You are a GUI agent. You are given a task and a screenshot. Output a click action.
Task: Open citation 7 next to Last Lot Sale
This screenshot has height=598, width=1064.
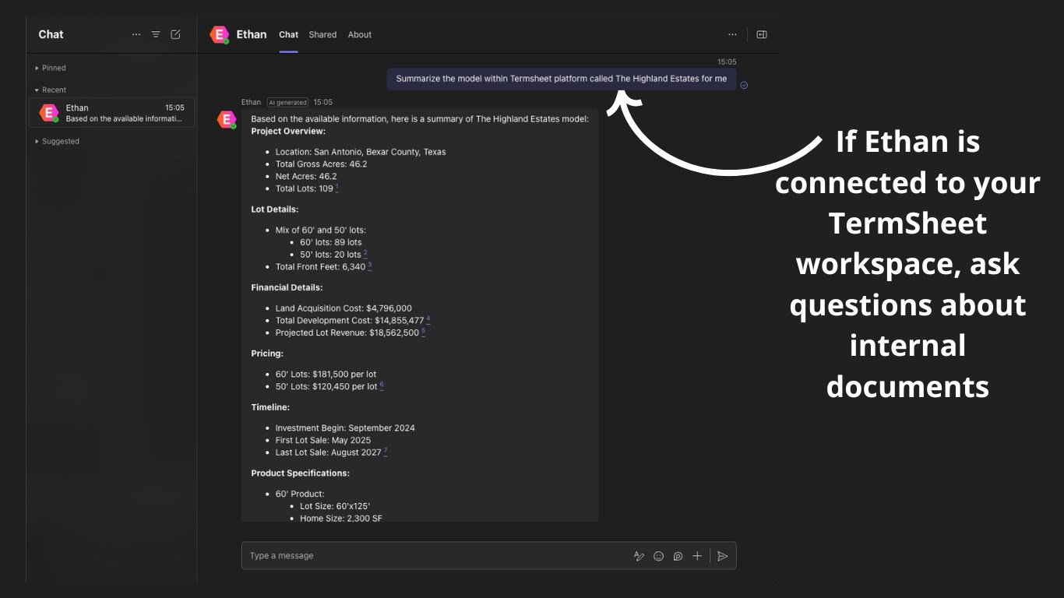pos(386,451)
